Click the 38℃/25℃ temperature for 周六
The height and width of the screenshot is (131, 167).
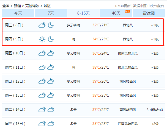point(100,67)
